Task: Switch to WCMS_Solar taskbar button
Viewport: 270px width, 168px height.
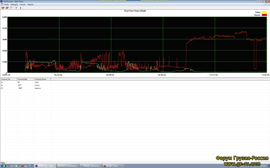Action: click(45, 166)
